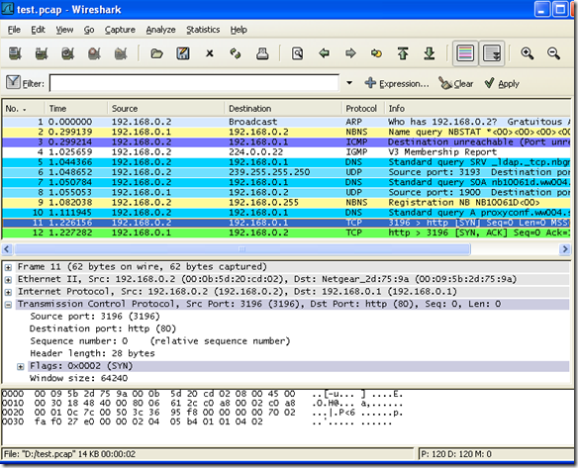Open the Analyze menu
Screen dimensions: 578x468
160,30
